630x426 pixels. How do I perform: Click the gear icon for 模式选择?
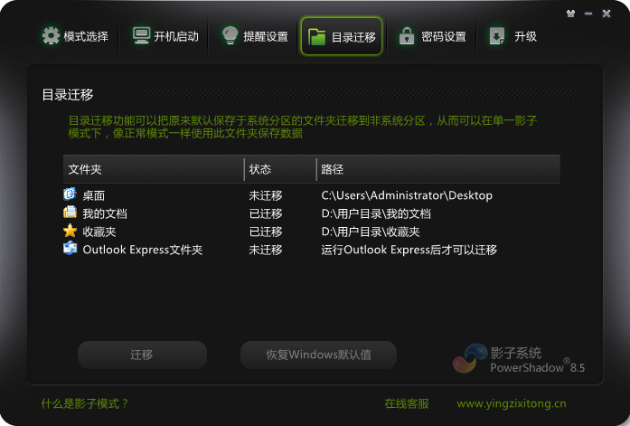(50, 36)
